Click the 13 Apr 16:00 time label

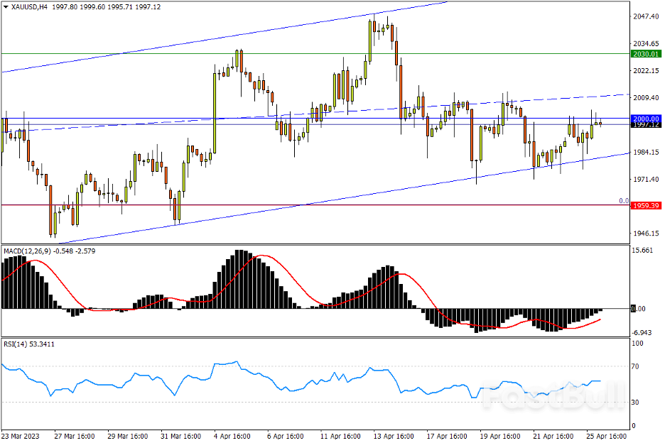pos(394,435)
